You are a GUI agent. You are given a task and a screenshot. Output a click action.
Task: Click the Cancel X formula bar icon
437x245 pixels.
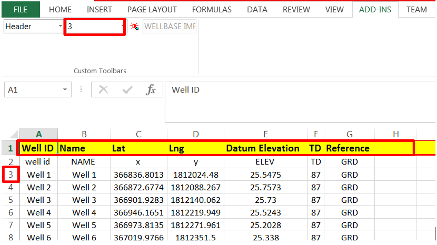(x=104, y=90)
